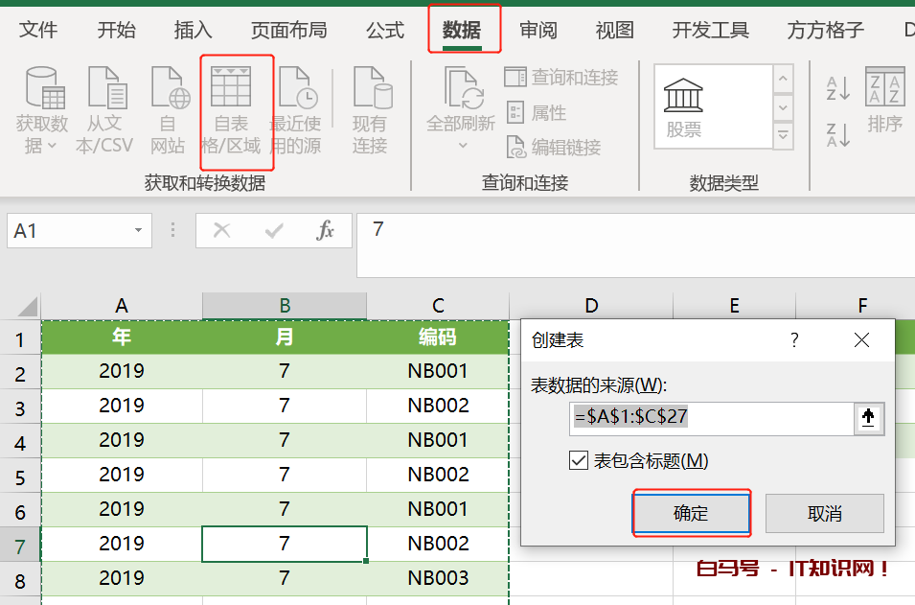Screen dimensions: 915x605
Task: Switch to the 审阅 ribbon tab
Action: pyautogui.click(x=538, y=30)
